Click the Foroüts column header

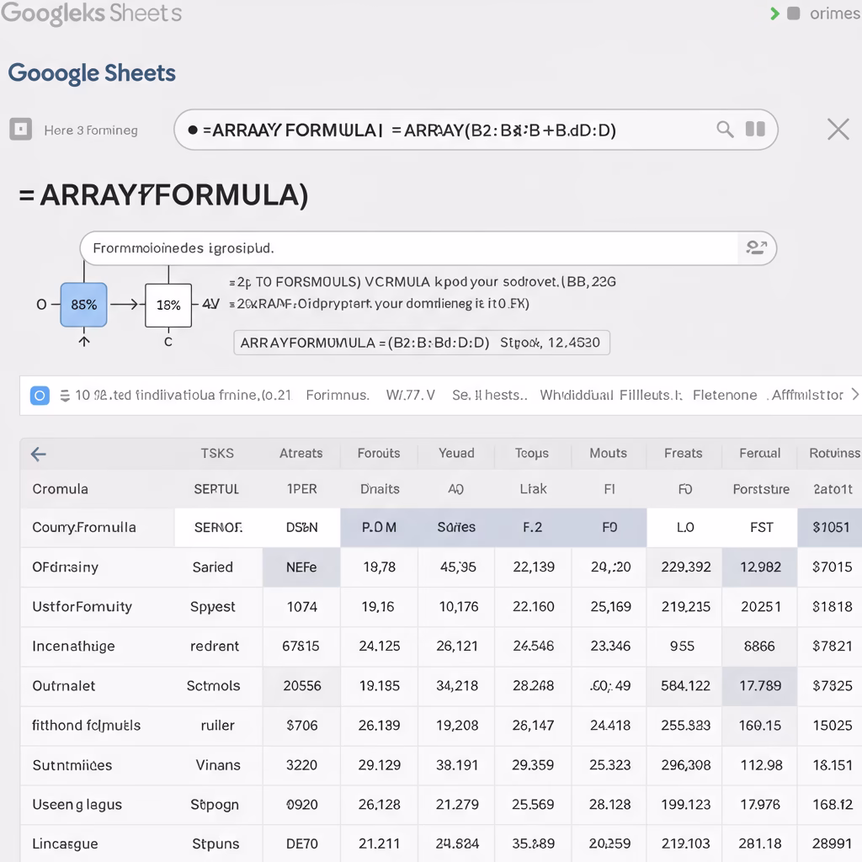point(379,454)
